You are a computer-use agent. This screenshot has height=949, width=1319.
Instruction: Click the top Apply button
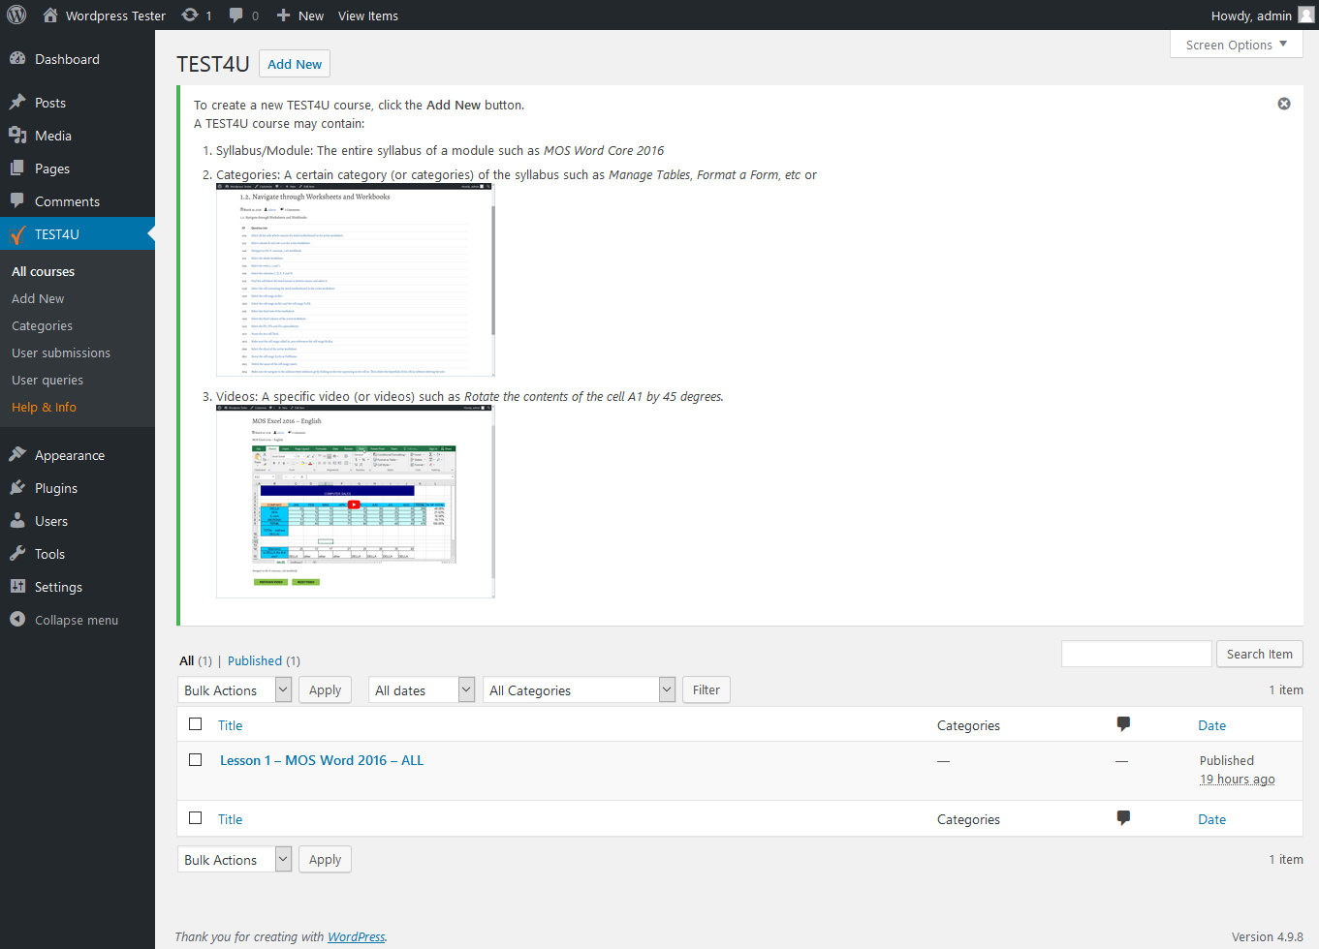coord(325,689)
